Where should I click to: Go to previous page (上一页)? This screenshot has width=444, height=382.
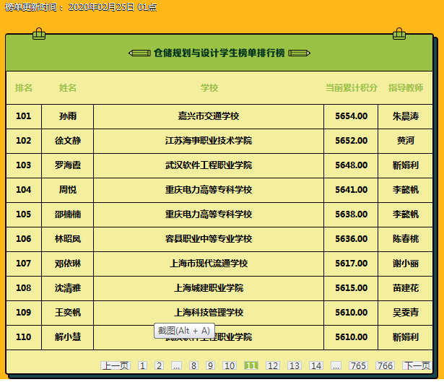point(116,366)
